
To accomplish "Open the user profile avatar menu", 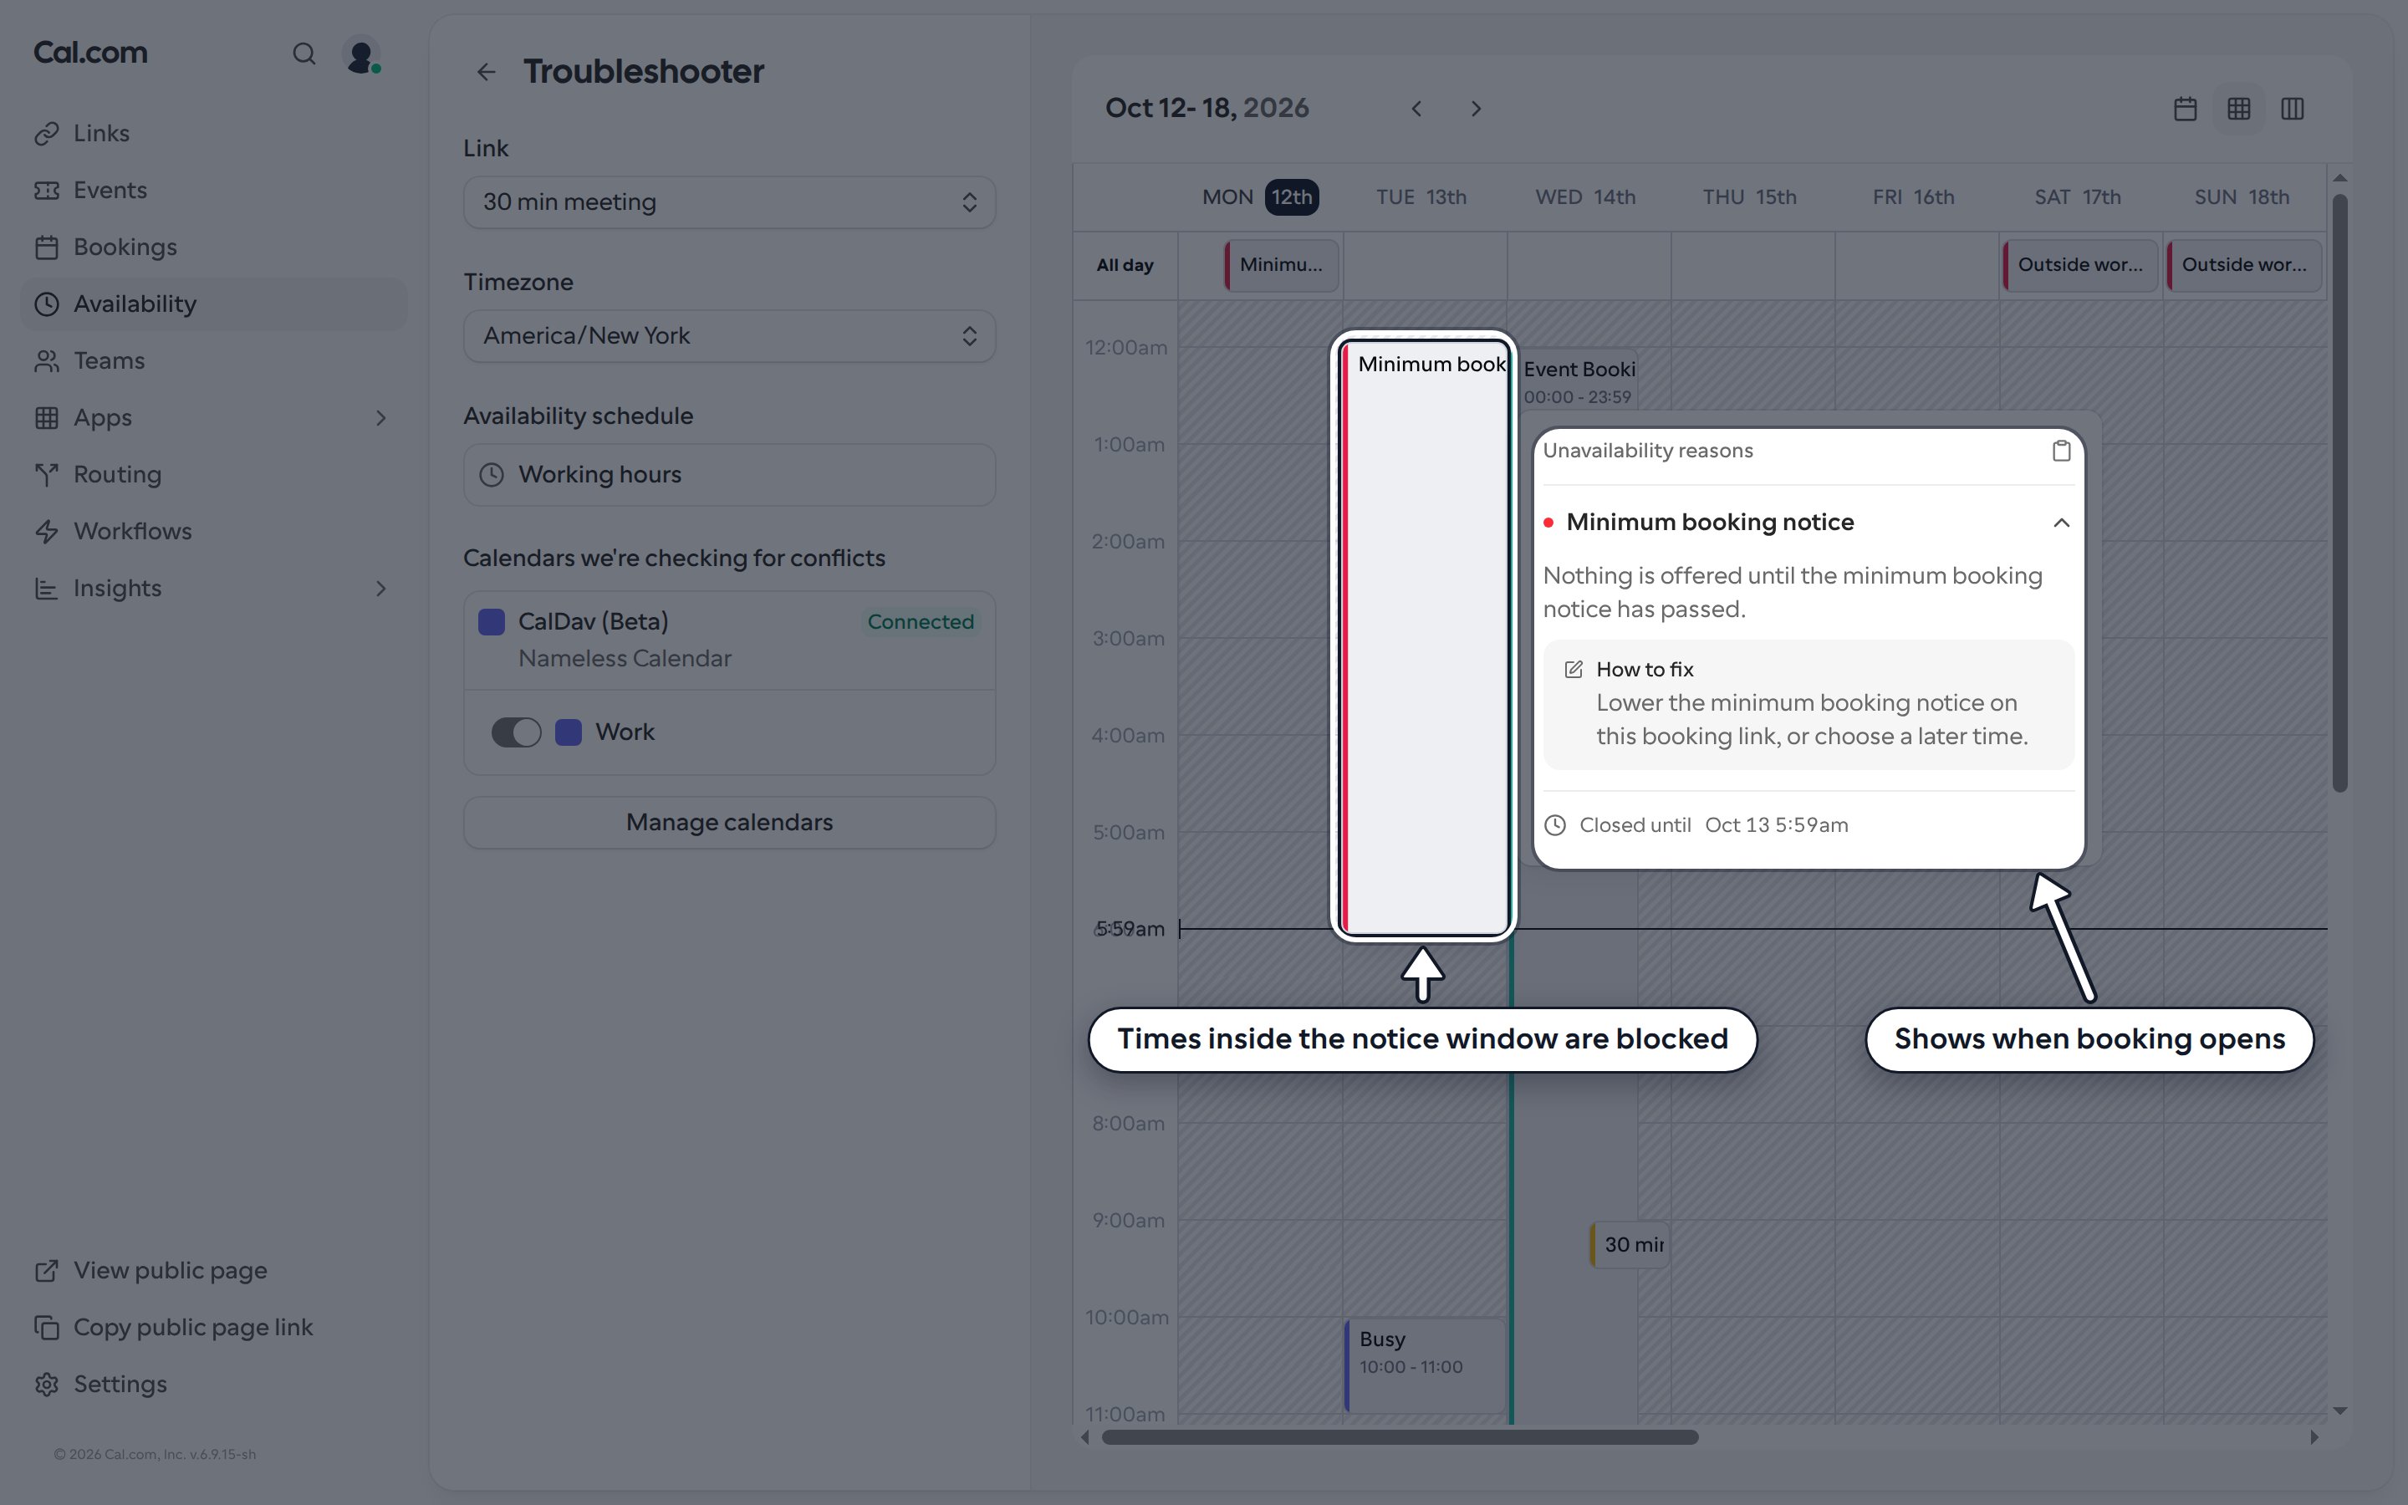I will point(361,54).
